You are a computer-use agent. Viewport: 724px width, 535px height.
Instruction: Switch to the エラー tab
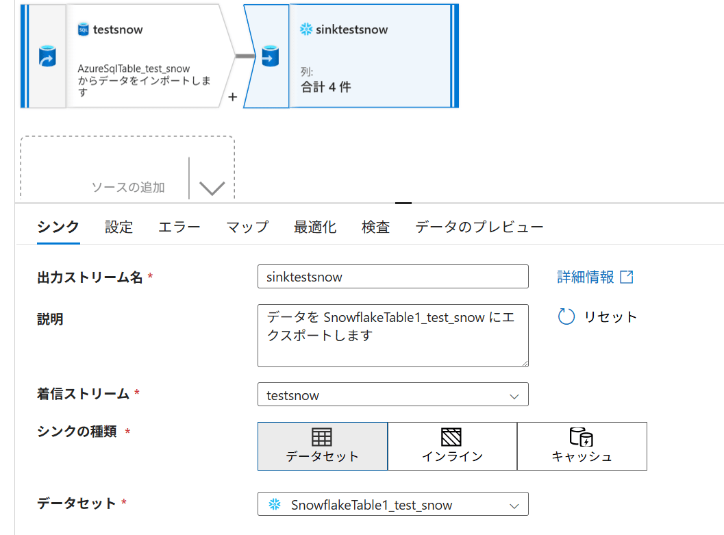click(179, 227)
